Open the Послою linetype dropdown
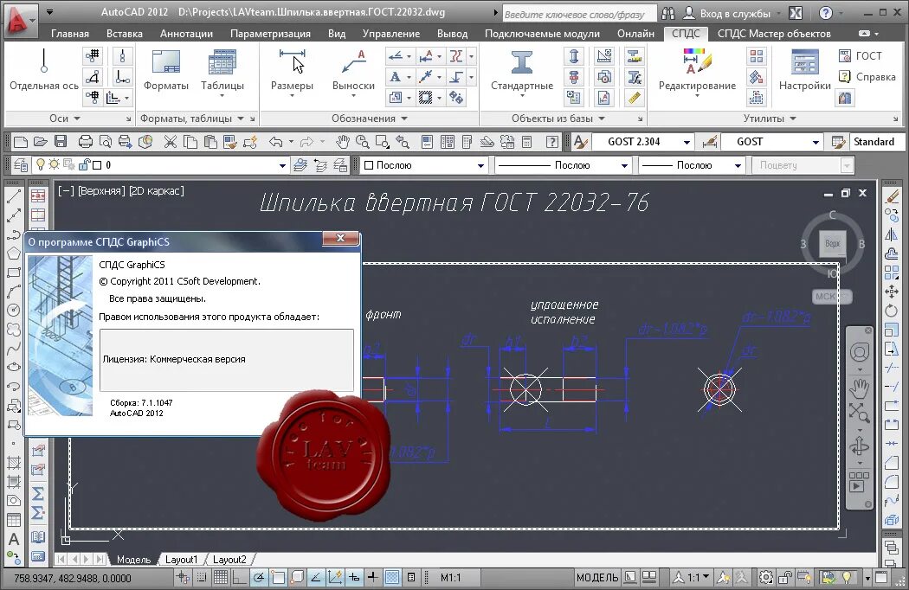 tap(624, 166)
